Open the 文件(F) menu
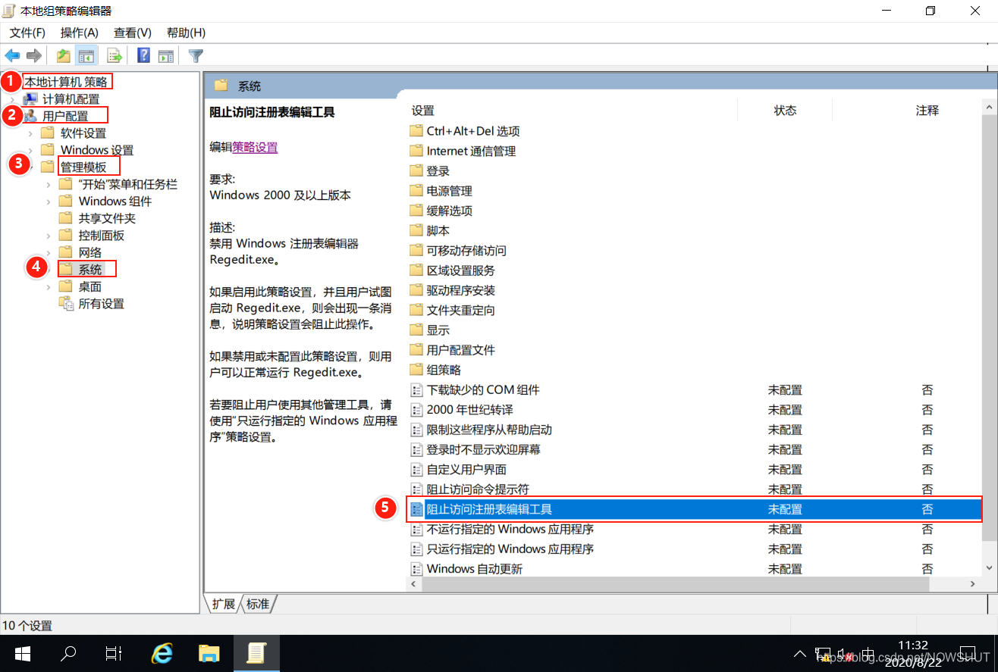 pos(28,33)
